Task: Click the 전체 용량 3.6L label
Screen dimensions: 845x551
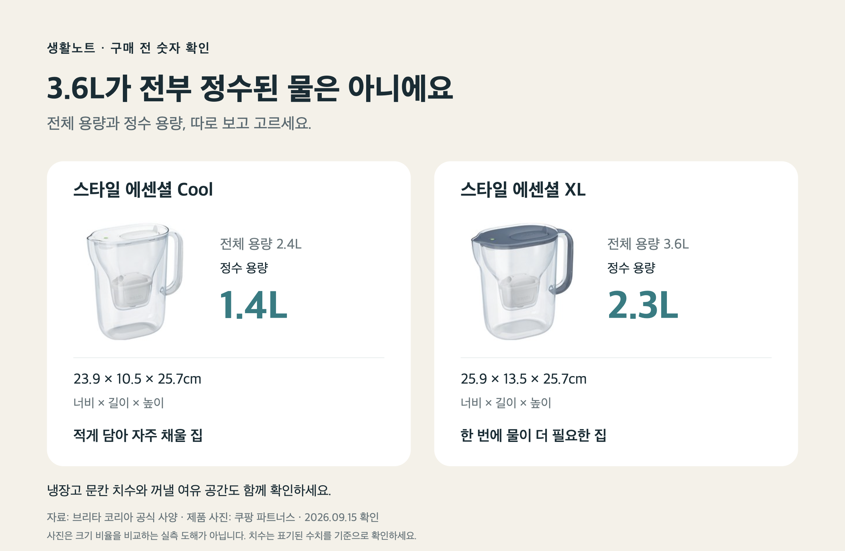Action: [x=648, y=244]
